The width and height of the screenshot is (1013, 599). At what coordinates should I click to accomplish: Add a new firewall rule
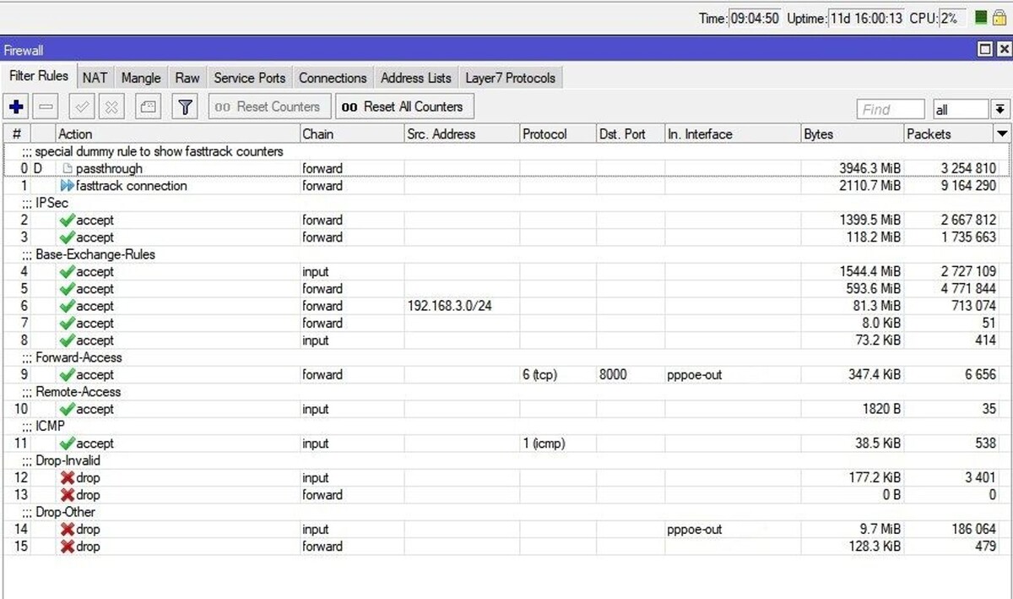[x=16, y=106]
